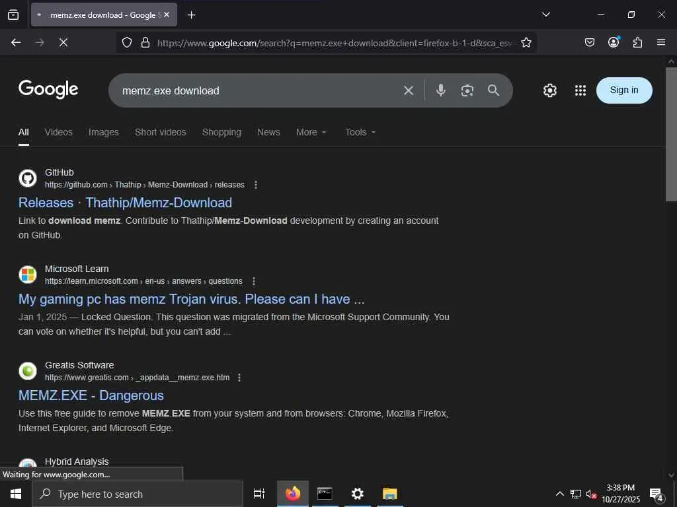The width and height of the screenshot is (677, 507).
Task: Switch to Images results tab
Action: pos(104,132)
